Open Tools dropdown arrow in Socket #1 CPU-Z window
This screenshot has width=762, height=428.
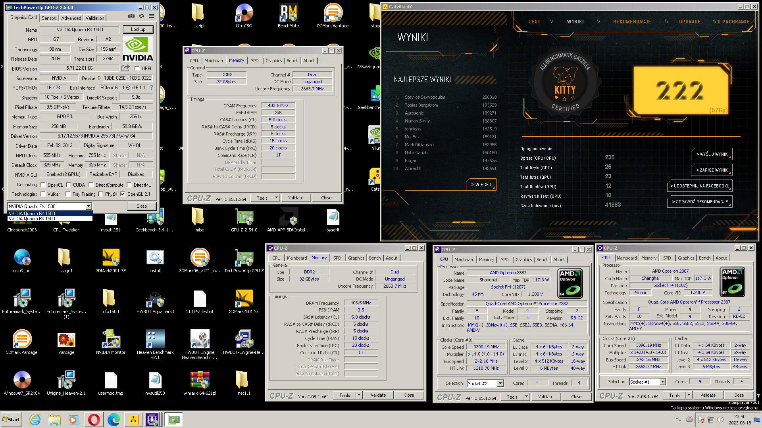tap(689, 395)
